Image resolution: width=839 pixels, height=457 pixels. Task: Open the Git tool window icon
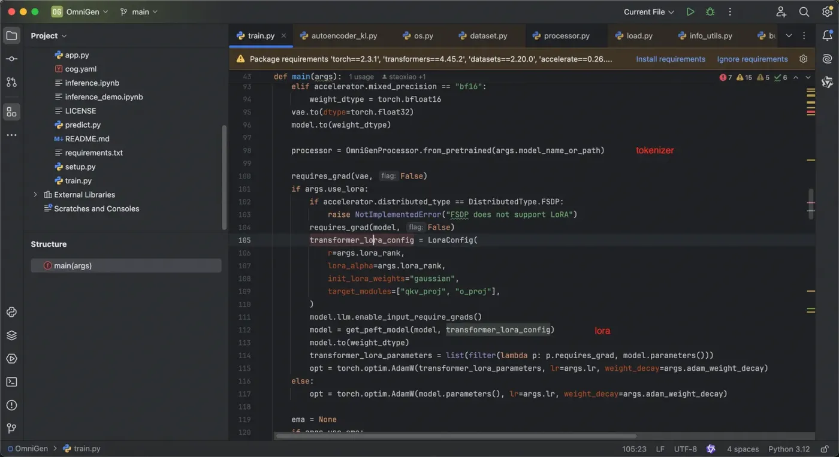[x=11, y=428]
